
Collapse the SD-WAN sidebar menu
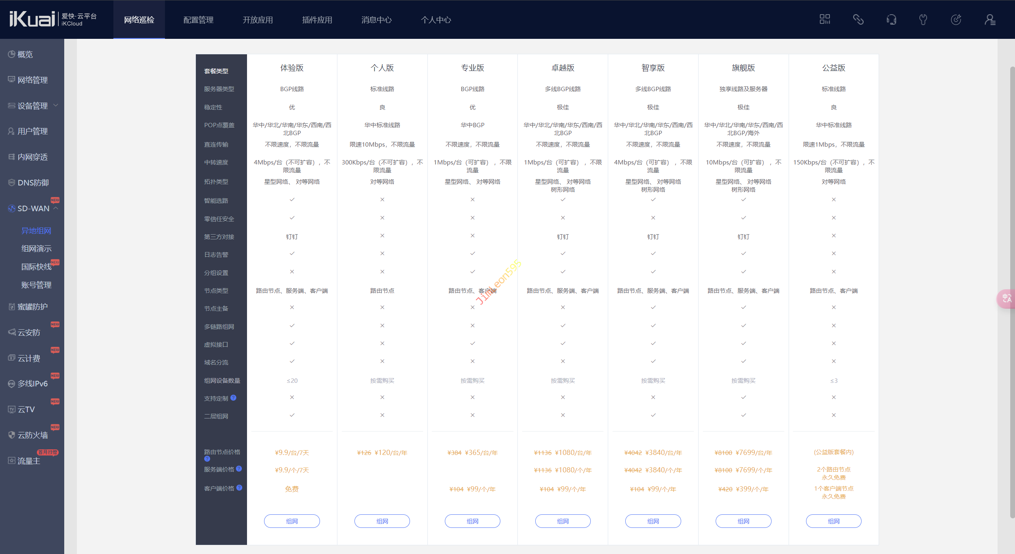pyautogui.click(x=56, y=208)
